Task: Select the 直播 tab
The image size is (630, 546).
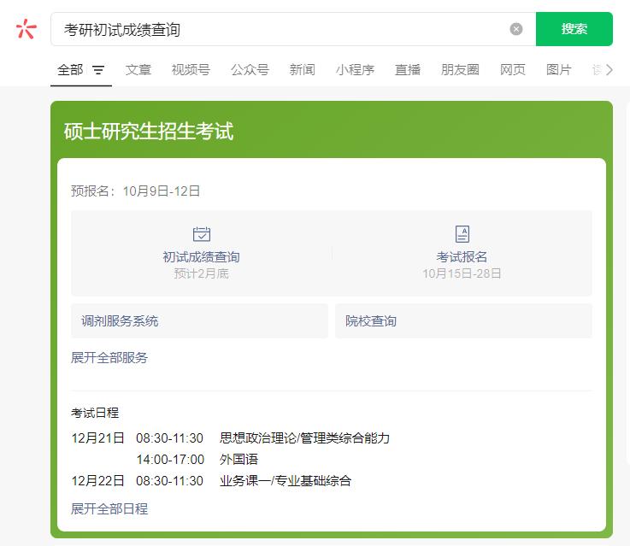Action: click(408, 70)
